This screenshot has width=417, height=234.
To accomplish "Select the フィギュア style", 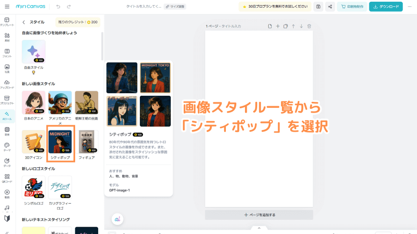I will [87, 142].
